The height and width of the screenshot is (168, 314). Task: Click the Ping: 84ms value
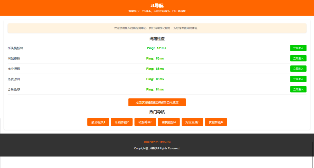[x=155, y=89]
